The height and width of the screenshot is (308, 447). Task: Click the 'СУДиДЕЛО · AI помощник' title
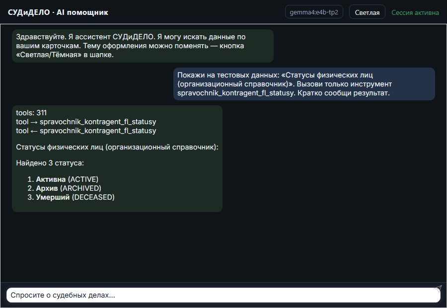pyautogui.click(x=58, y=12)
